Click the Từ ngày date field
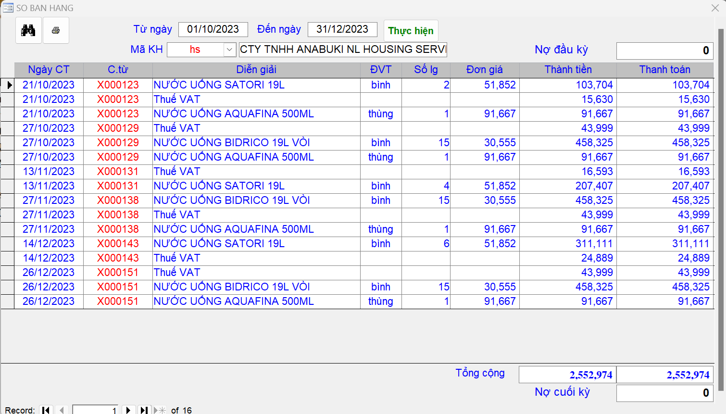726x414 pixels. pyautogui.click(x=213, y=29)
